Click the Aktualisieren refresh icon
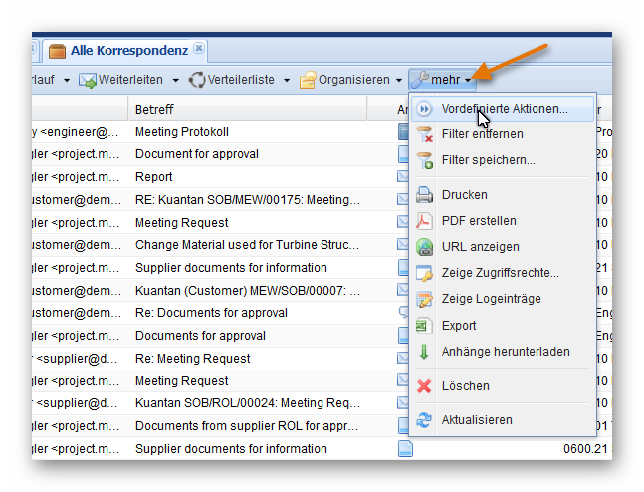The image size is (644, 492). 425,420
